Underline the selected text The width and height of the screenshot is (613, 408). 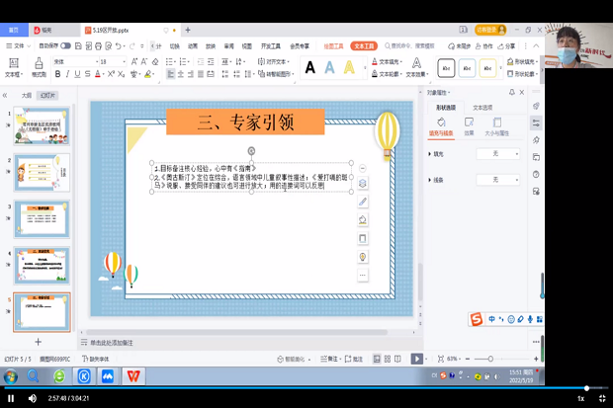(77, 74)
